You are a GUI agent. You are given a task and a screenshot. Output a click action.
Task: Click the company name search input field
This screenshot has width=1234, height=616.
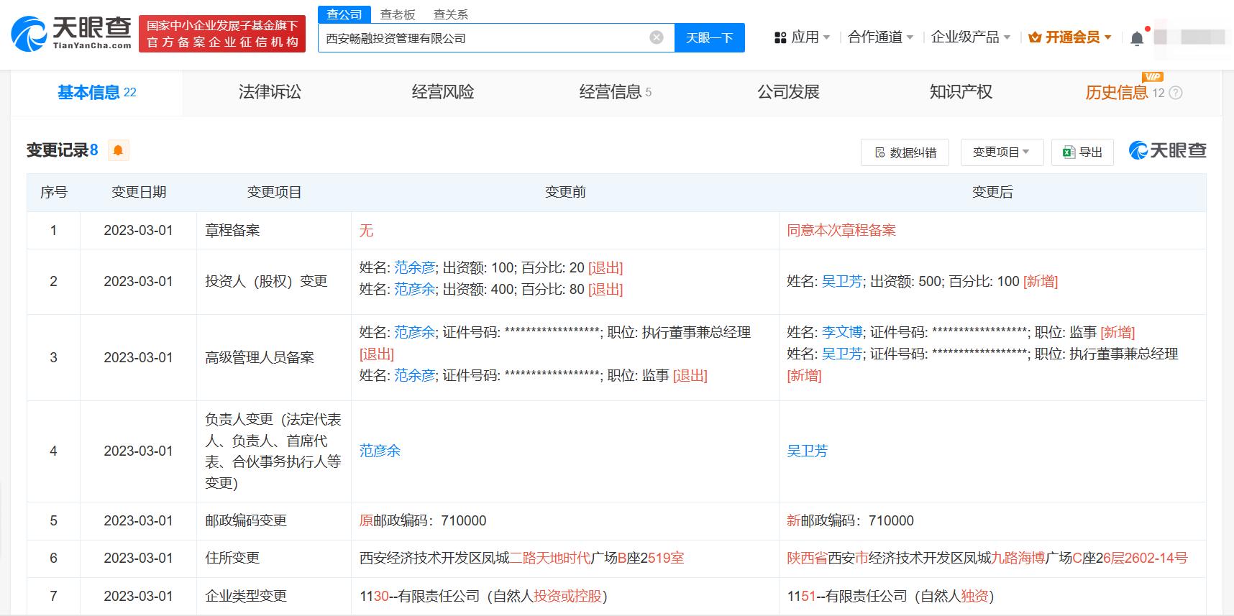tap(482, 38)
